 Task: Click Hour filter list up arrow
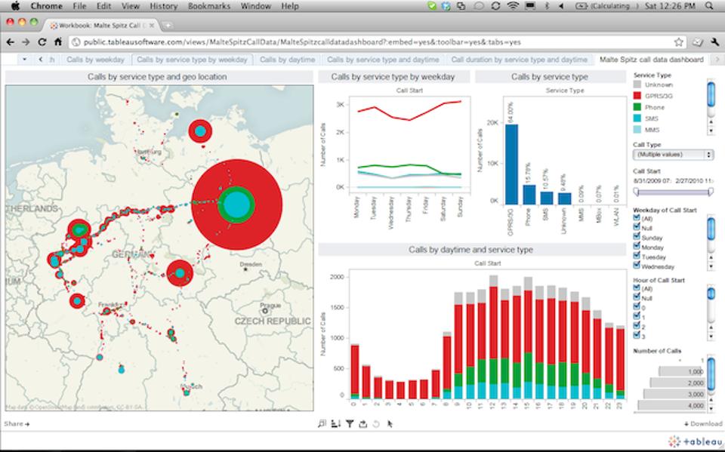(711, 327)
